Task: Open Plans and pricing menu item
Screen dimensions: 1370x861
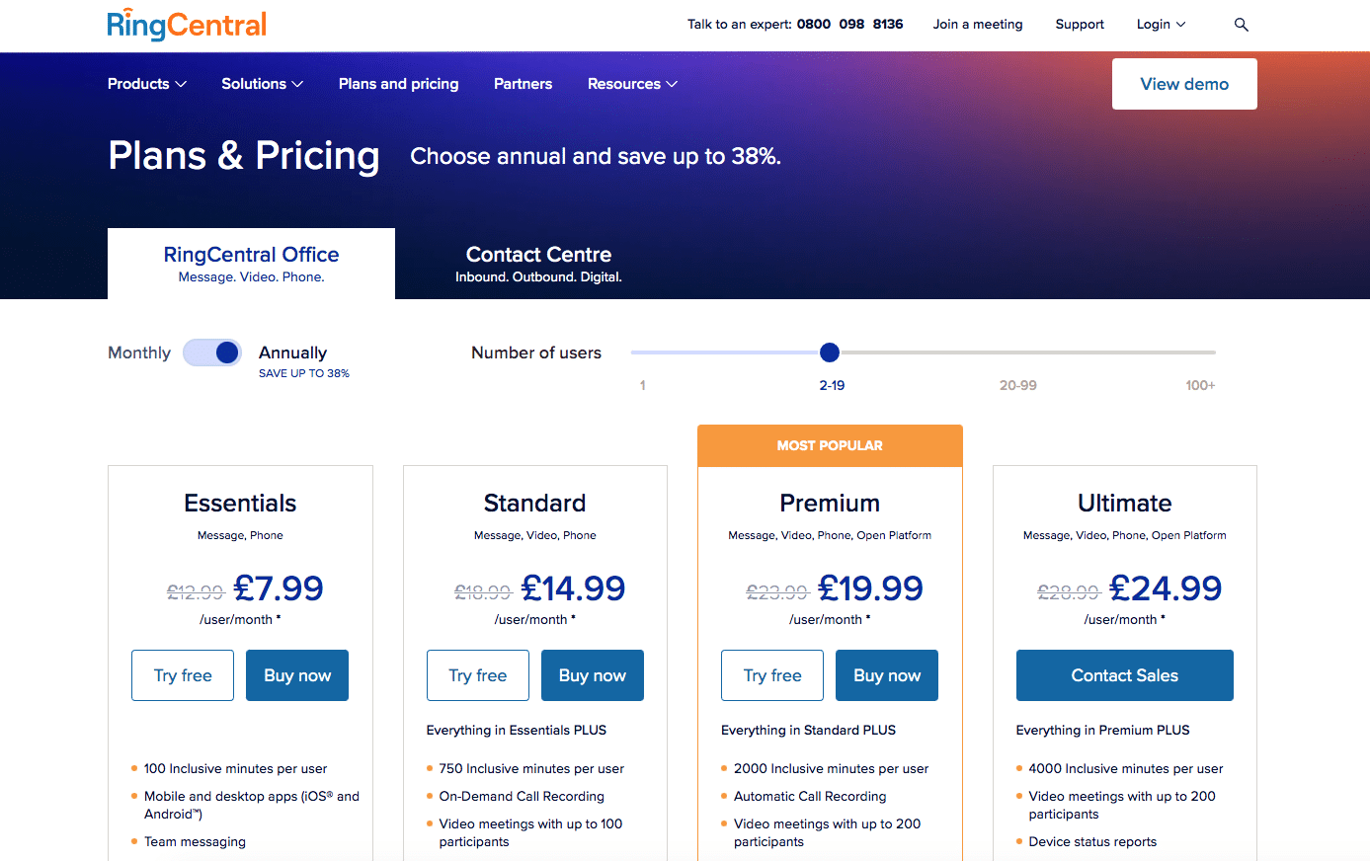Action: point(398,84)
